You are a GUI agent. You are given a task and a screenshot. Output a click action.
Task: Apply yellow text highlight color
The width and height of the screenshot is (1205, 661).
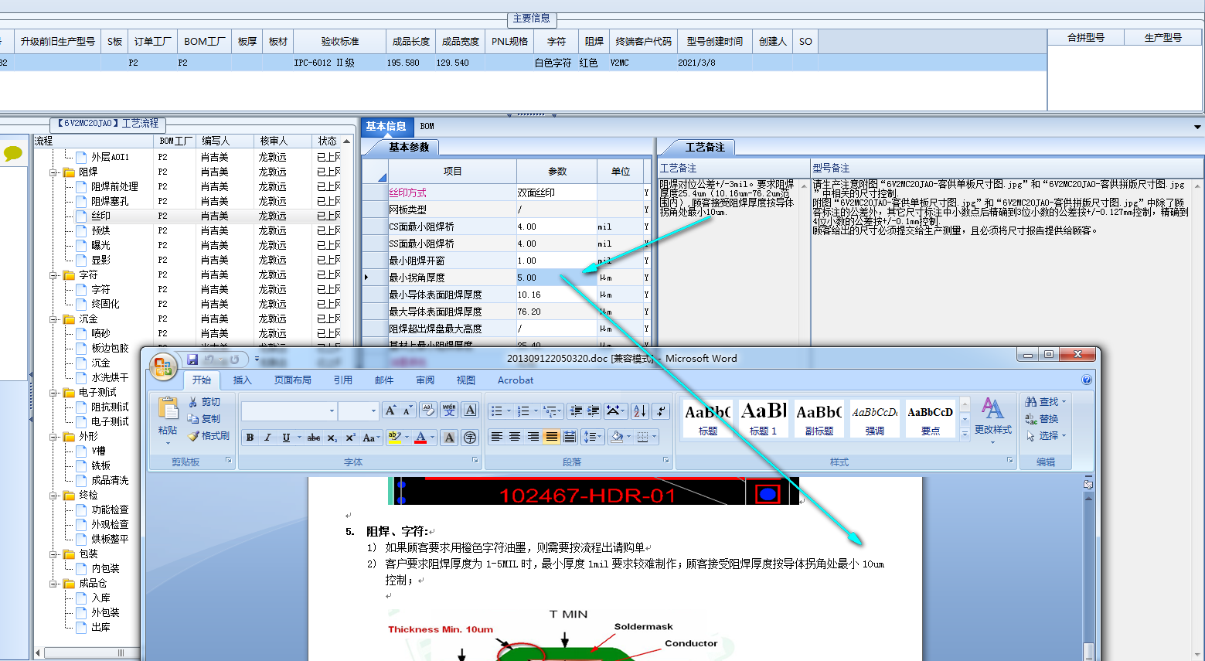pyautogui.click(x=395, y=438)
